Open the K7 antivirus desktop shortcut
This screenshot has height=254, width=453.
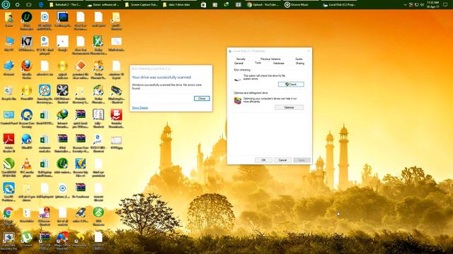(27, 44)
